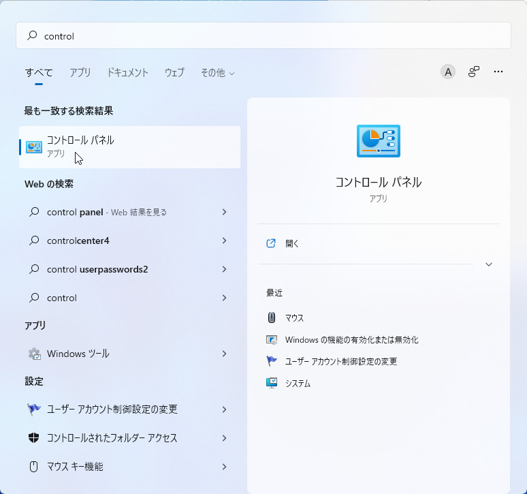Click the search input field with "control"
This screenshot has width=527, height=494.
point(263,35)
